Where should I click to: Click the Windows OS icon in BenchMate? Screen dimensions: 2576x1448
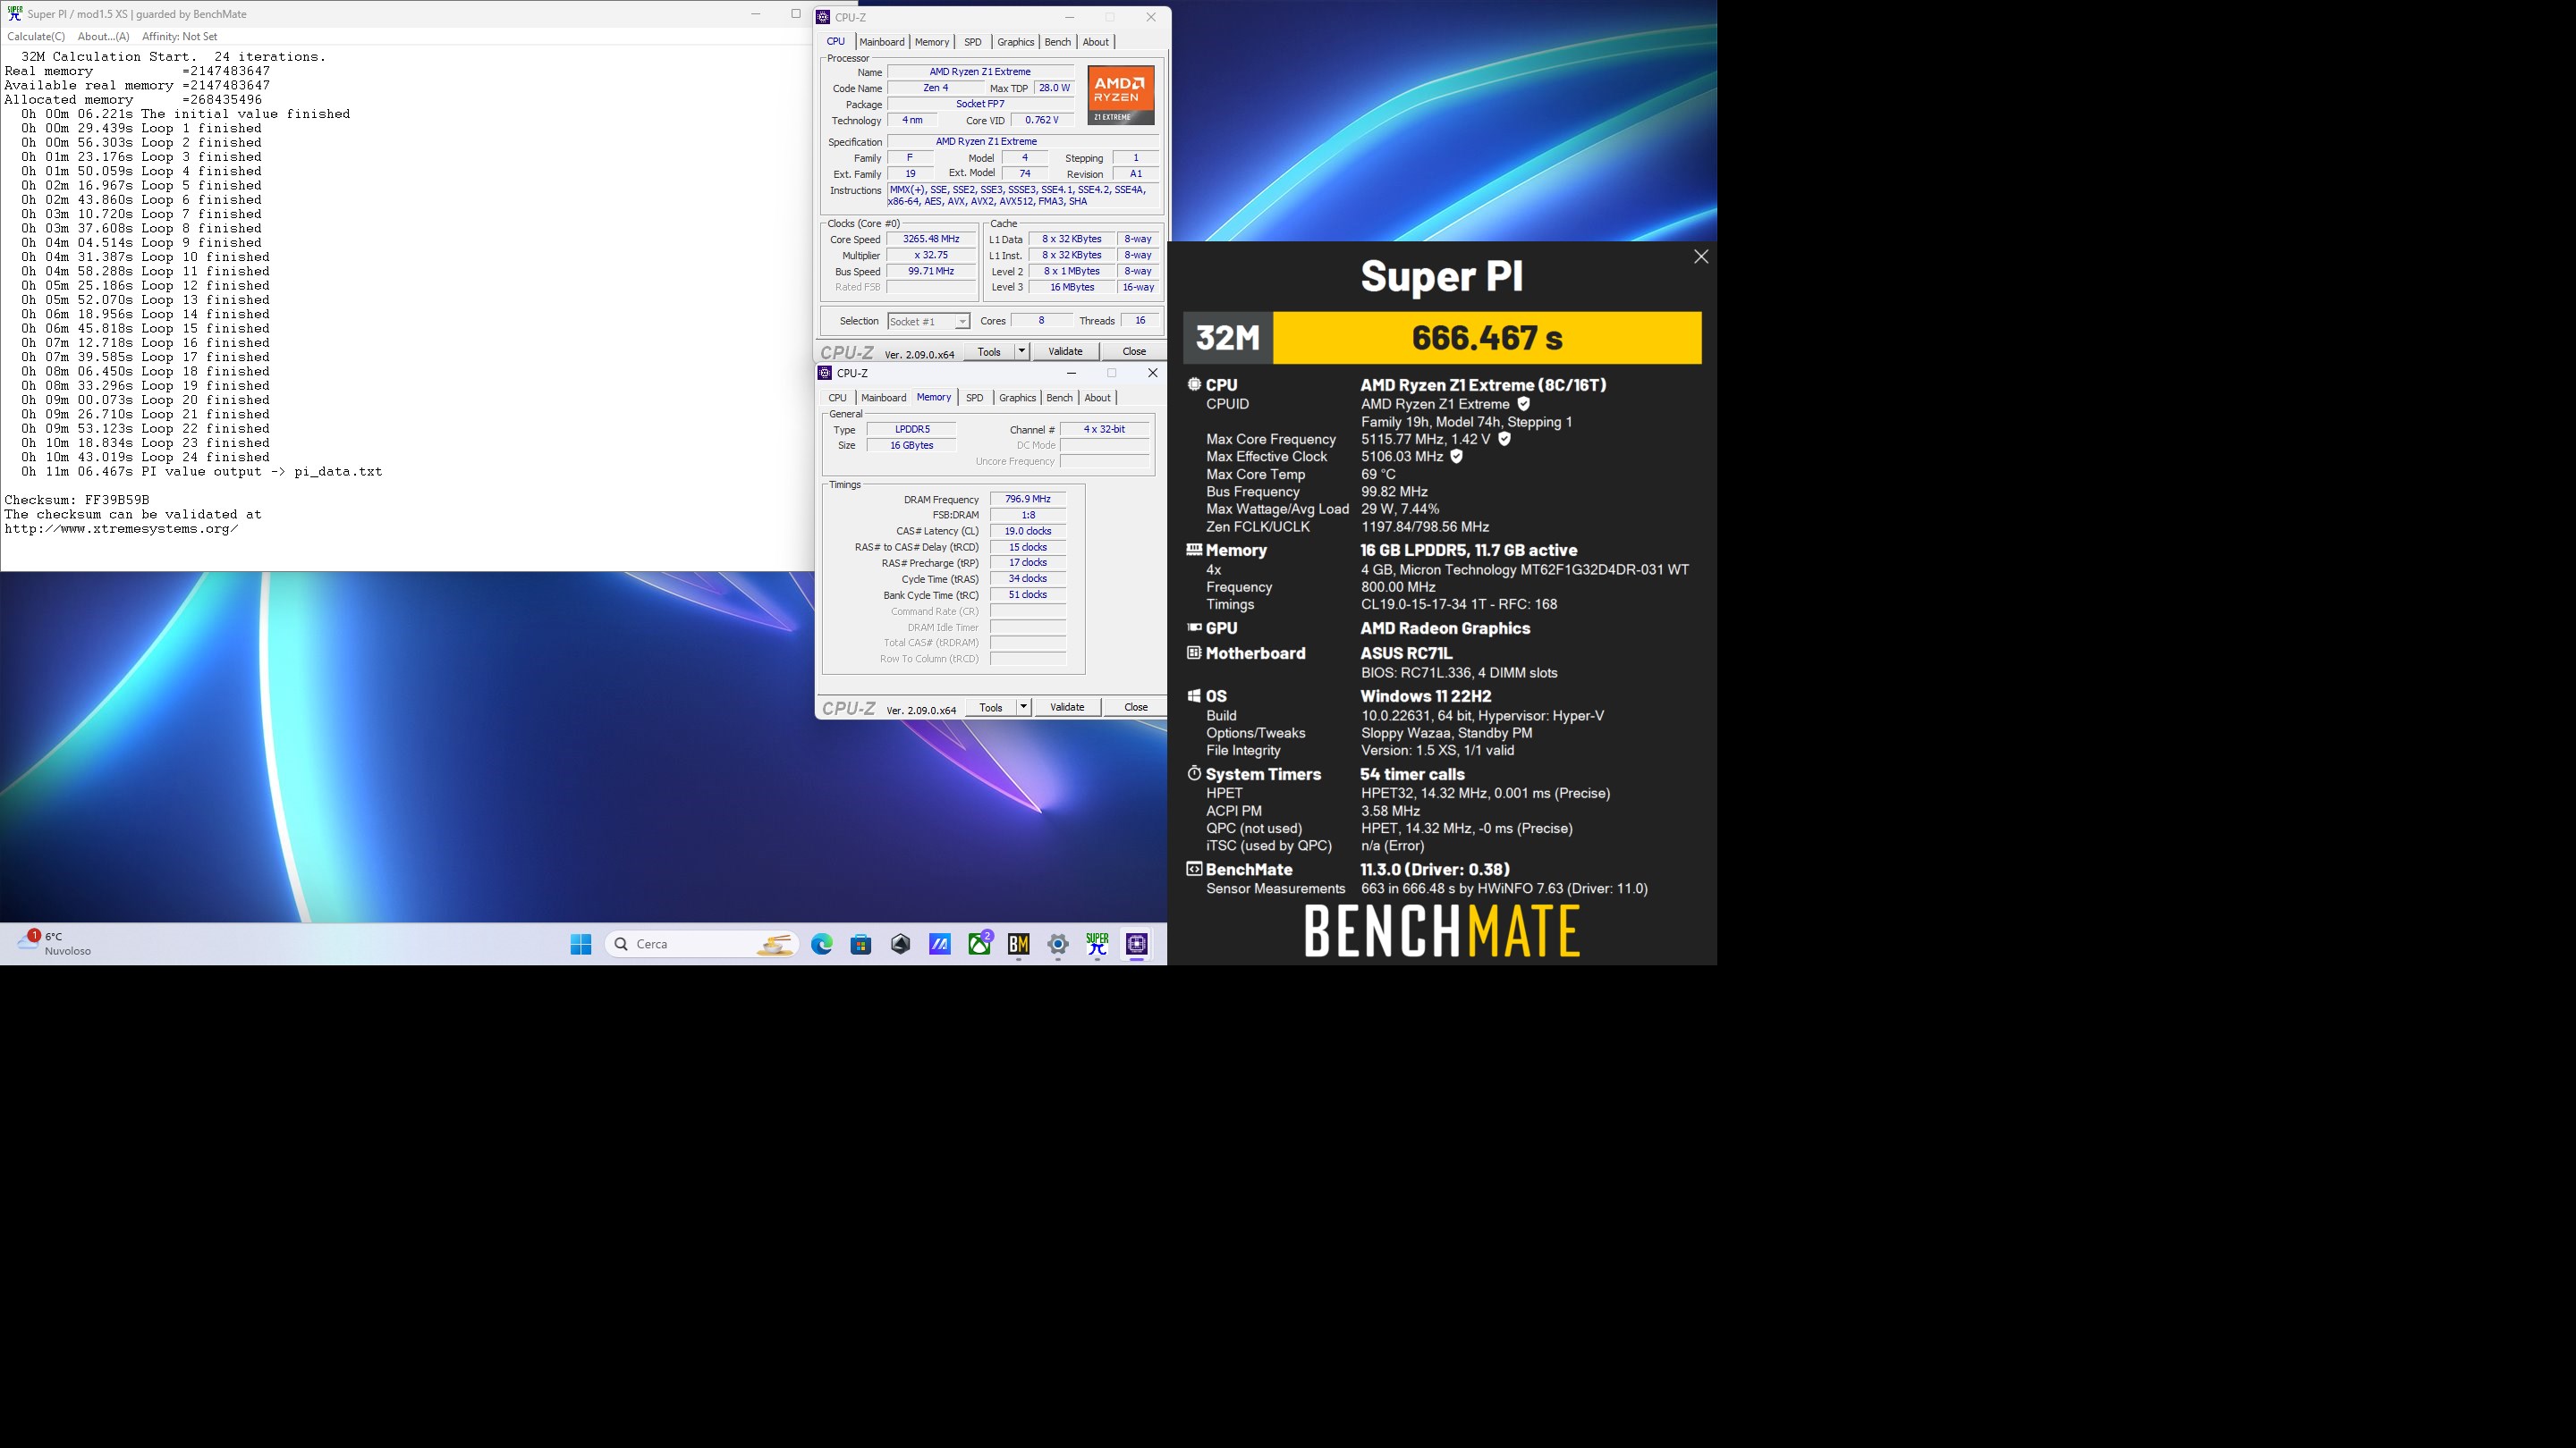pyautogui.click(x=1194, y=696)
